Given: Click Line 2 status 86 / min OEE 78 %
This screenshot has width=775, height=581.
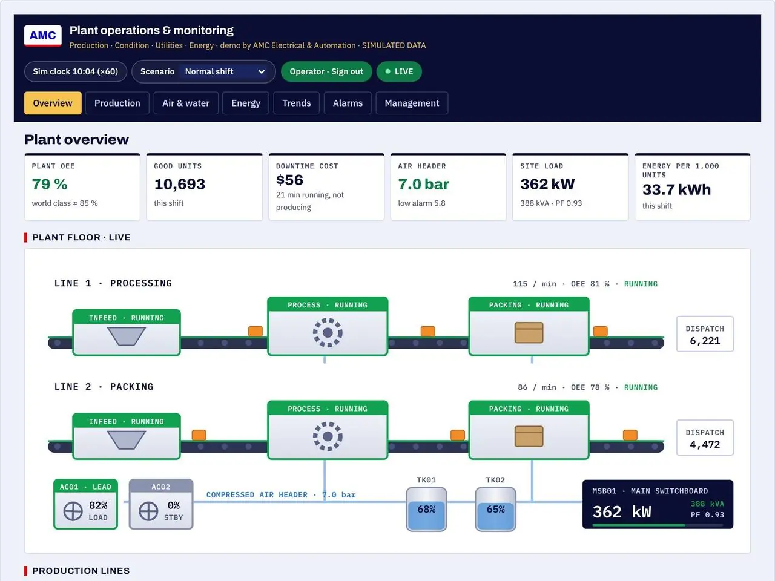Looking at the screenshot, I should pos(587,387).
